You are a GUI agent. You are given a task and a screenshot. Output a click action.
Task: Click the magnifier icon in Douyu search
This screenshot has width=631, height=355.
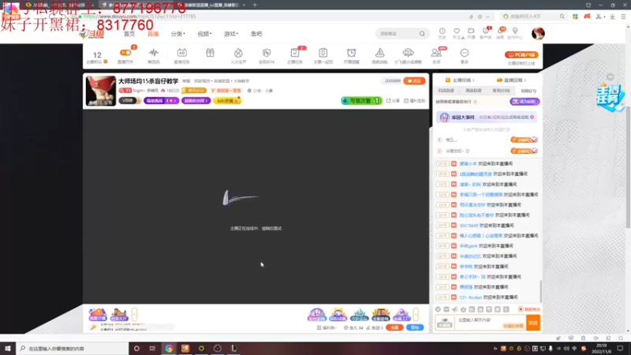tap(422, 34)
